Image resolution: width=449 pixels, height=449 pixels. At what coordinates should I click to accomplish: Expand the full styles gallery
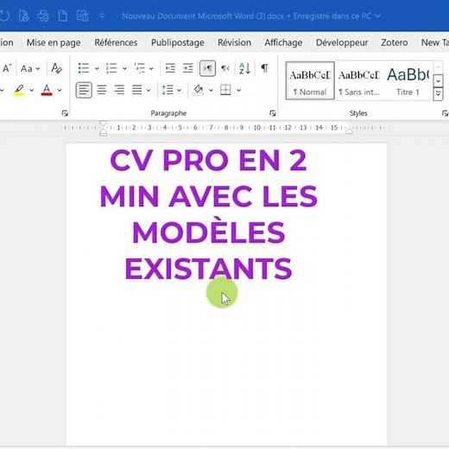tap(438, 94)
